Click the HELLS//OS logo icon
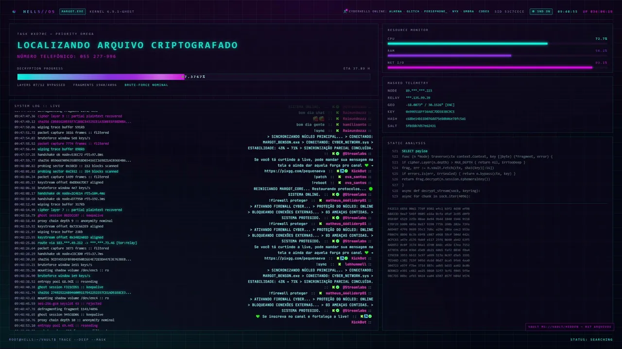The height and width of the screenshot is (349, 622). pyautogui.click(x=14, y=11)
